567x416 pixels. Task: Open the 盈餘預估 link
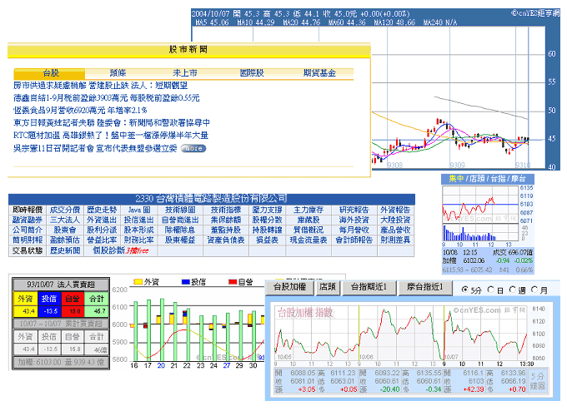point(65,240)
